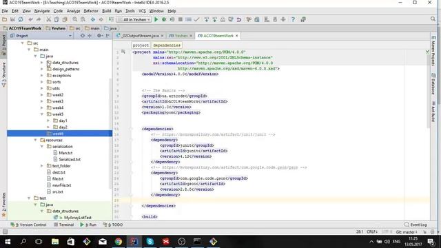The image size is (441, 248).
Task: Click the VCS Update Project icon
Action: point(207,19)
